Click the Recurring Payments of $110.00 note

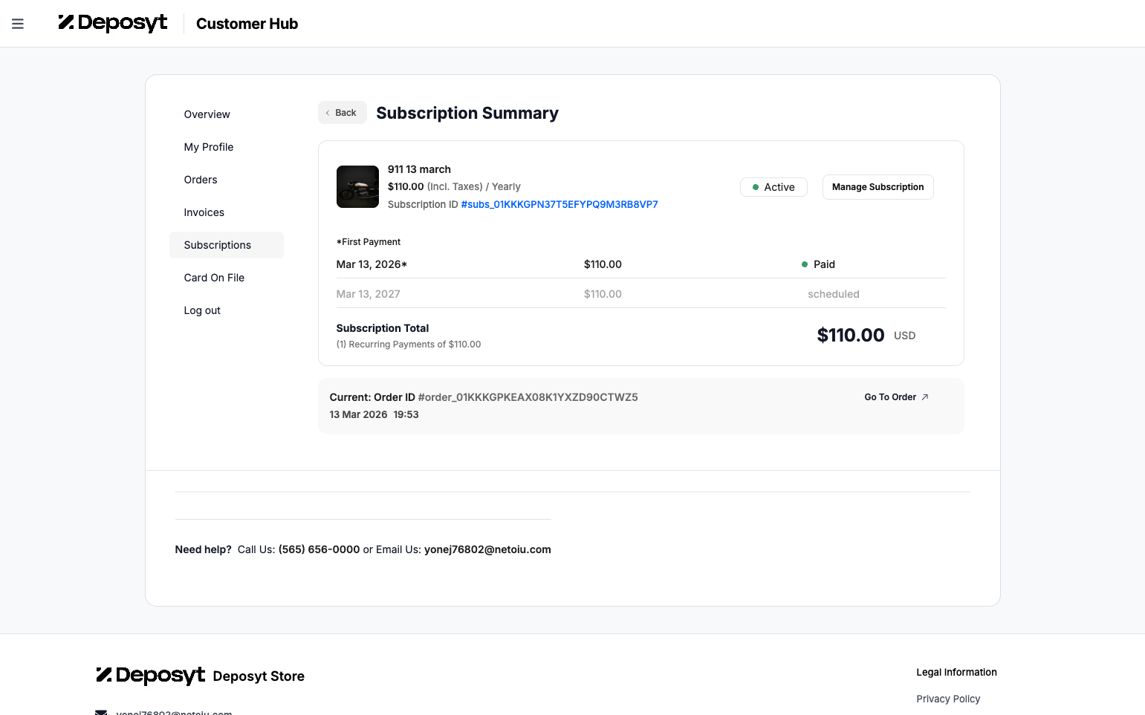pyautogui.click(x=409, y=345)
